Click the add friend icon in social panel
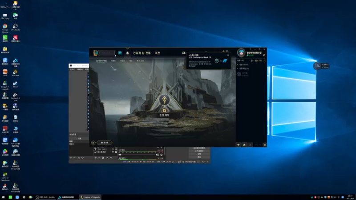This screenshot has width=356, height=200. (x=252, y=60)
